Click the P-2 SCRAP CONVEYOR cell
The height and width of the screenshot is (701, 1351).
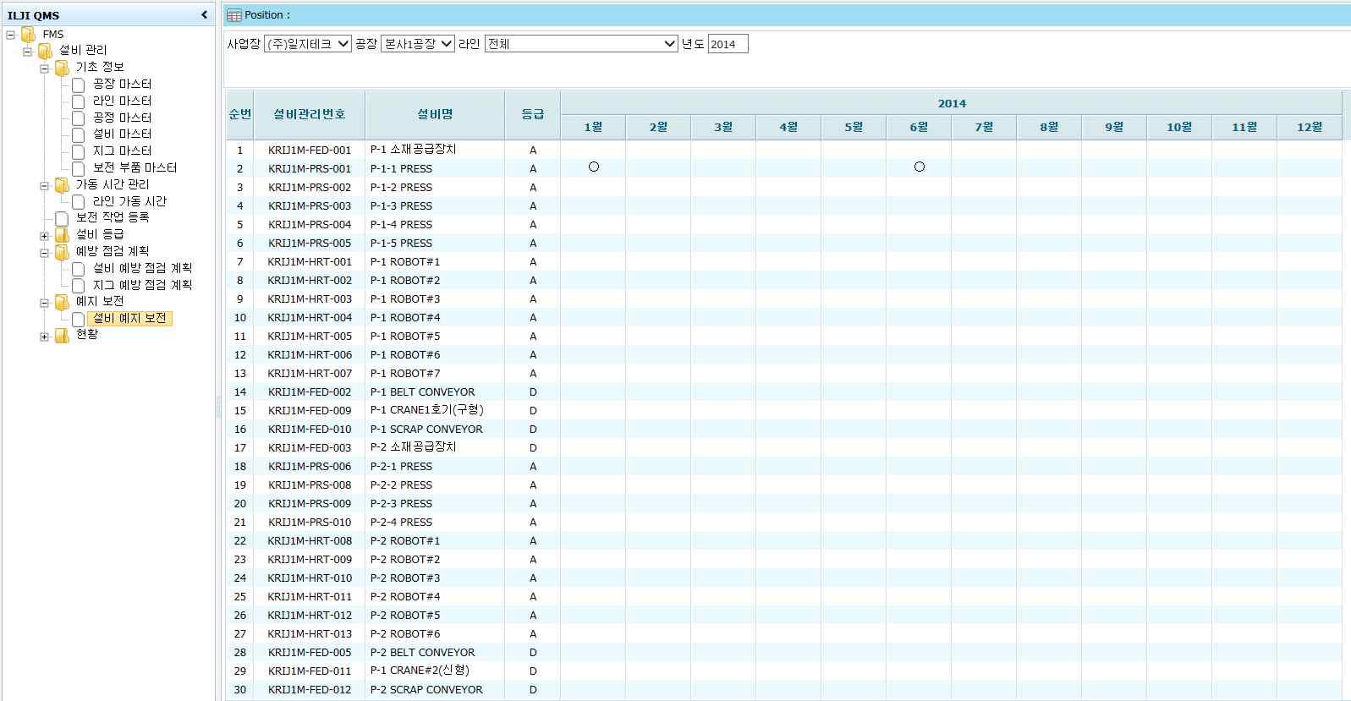click(x=435, y=690)
